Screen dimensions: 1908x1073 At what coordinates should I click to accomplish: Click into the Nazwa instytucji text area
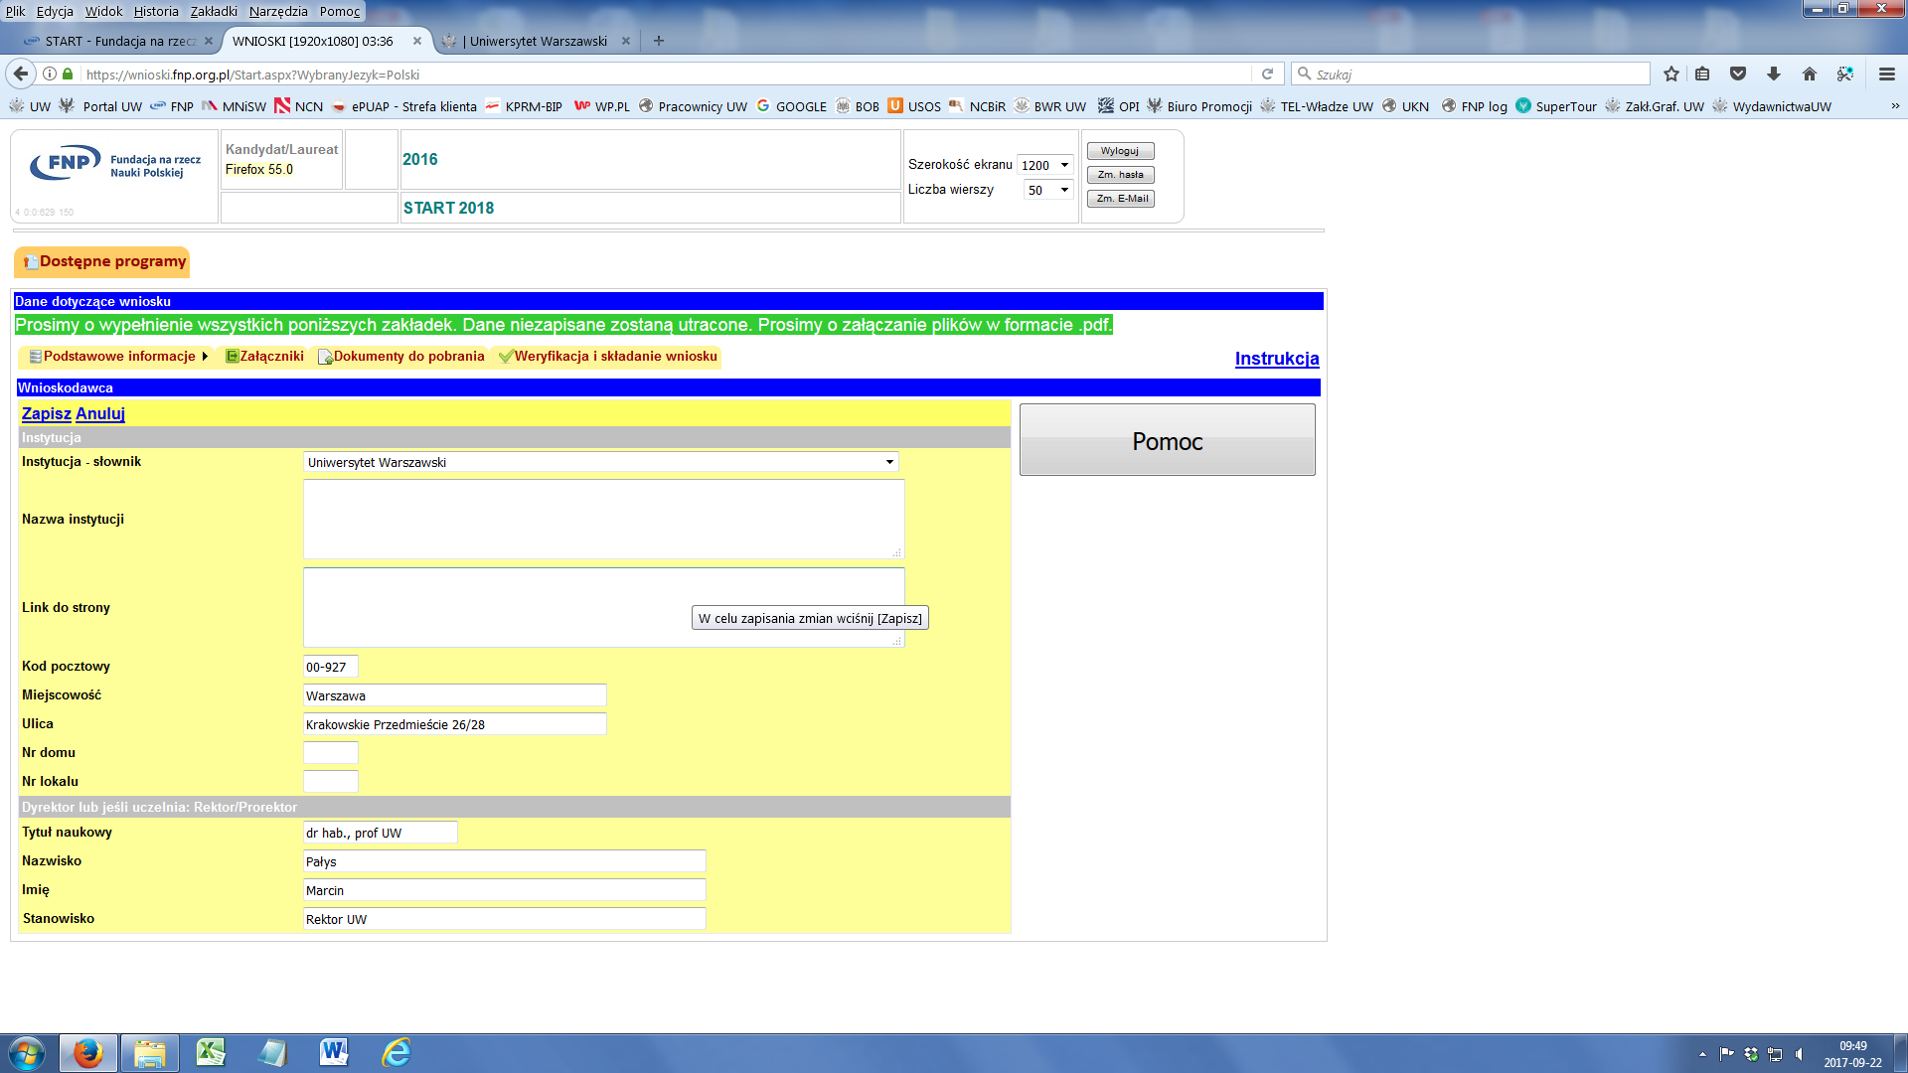603,519
